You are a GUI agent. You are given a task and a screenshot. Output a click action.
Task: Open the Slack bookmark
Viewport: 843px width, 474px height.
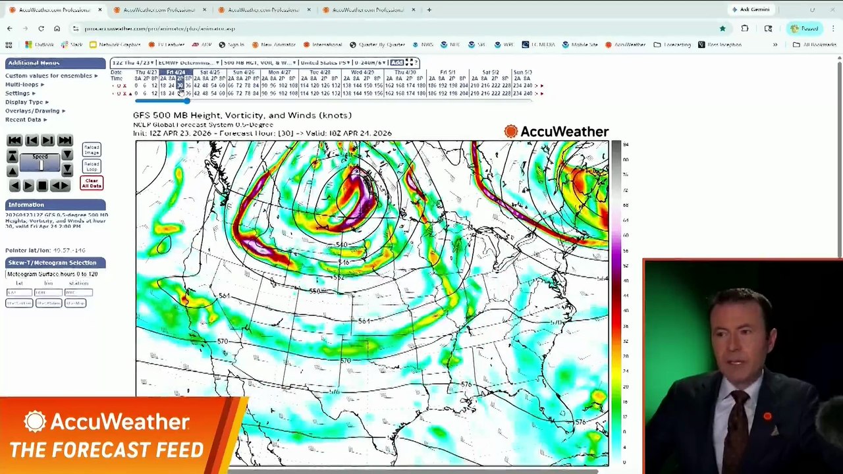tap(72, 45)
